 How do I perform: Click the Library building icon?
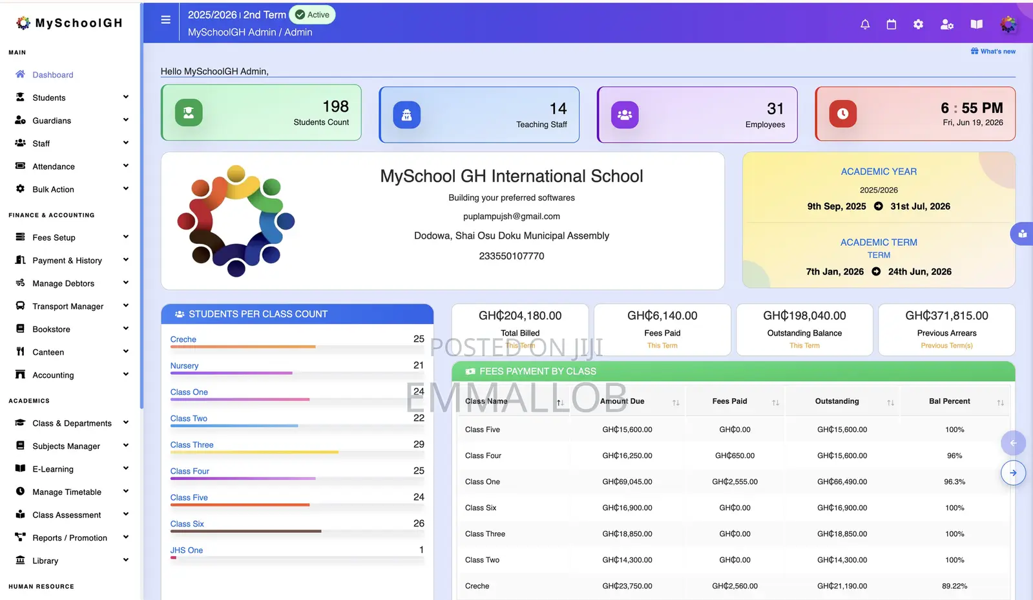pyautogui.click(x=20, y=560)
